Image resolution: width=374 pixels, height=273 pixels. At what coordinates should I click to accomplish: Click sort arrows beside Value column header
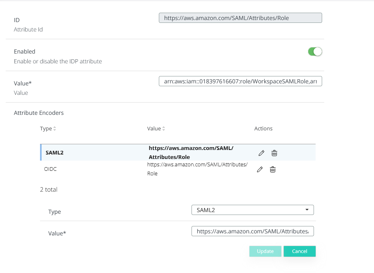tap(164, 129)
